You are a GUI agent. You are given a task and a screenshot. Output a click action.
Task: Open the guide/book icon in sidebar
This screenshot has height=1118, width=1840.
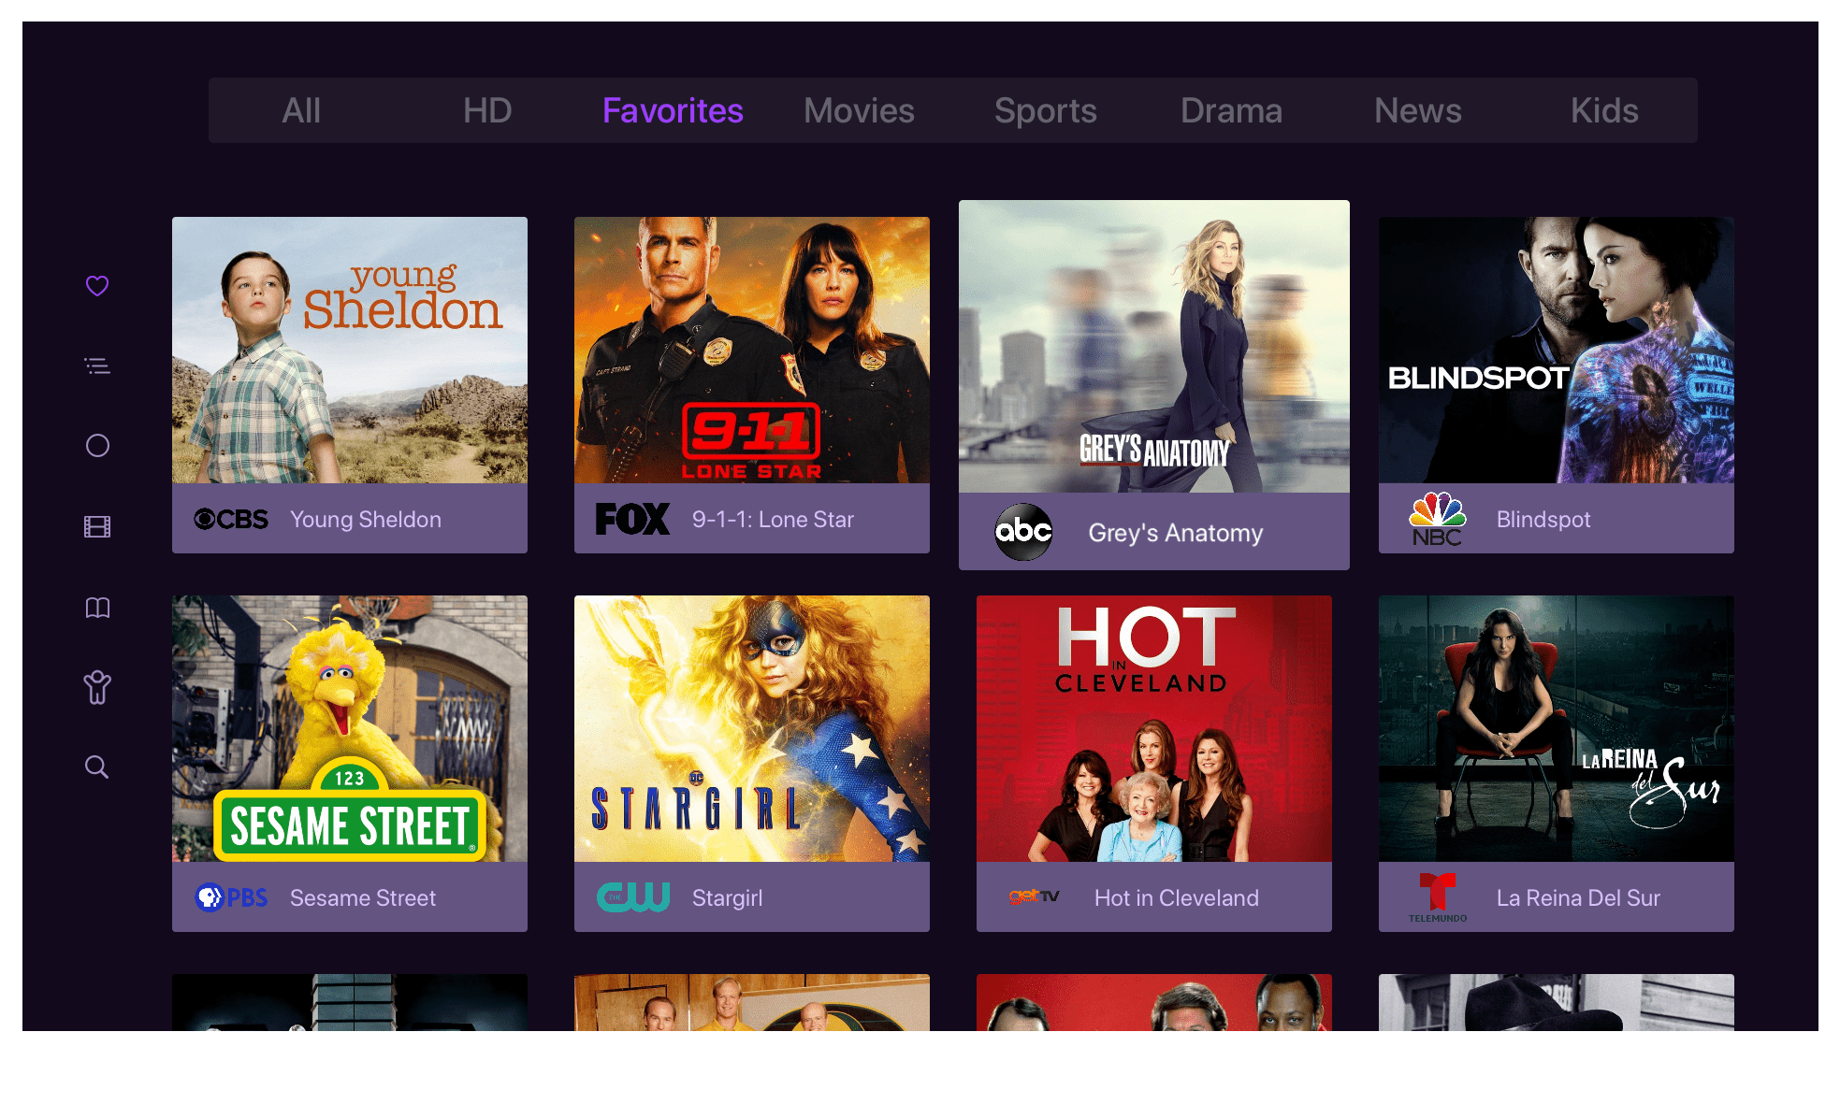100,607
